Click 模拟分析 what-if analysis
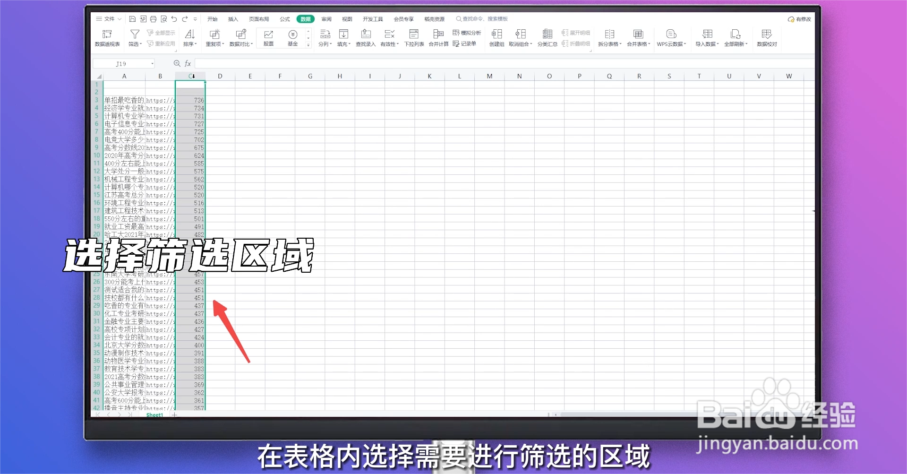This screenshot has height=474, width=907. pyautogui.click(x=467, y=33)
